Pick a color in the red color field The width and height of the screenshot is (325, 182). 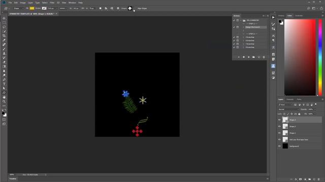(x=300, y=57)
